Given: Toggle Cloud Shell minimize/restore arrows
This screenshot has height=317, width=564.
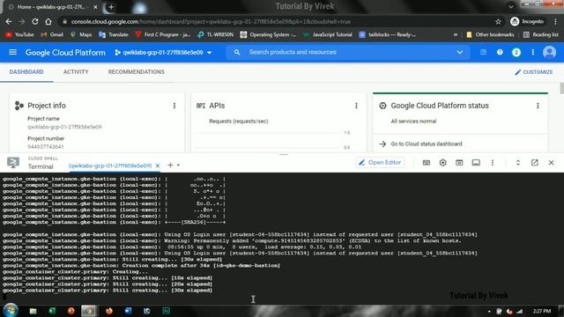Looking at the screenshot, I should 518,163.
